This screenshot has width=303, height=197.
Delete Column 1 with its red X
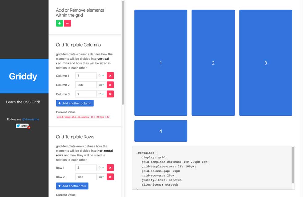110,76
